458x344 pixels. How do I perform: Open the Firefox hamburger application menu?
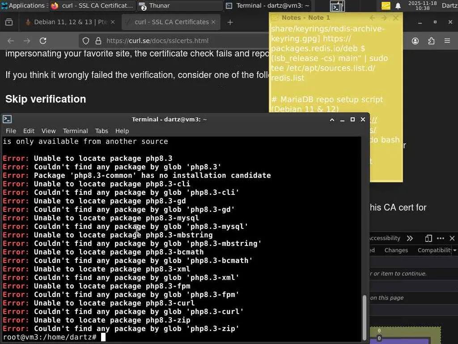(447, 41)
